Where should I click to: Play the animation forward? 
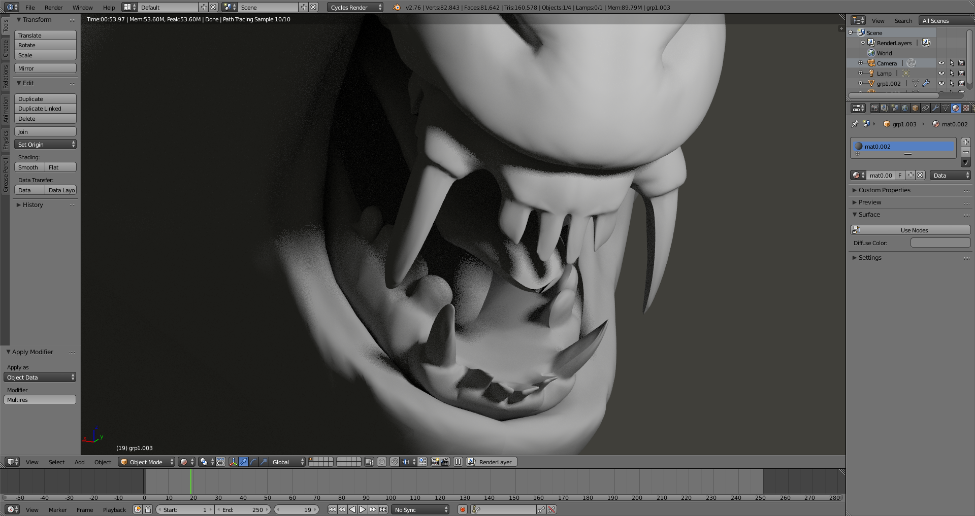(363, 509)
